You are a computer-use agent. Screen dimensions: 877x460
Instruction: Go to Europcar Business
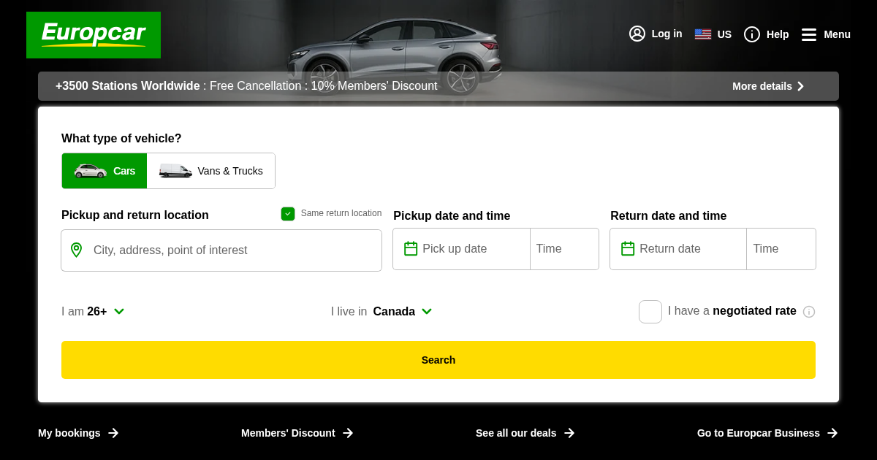766,433
